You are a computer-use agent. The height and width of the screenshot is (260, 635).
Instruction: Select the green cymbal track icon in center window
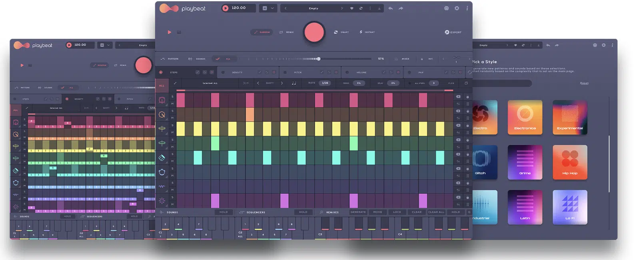pyautogui.click(x=162, y=143)
